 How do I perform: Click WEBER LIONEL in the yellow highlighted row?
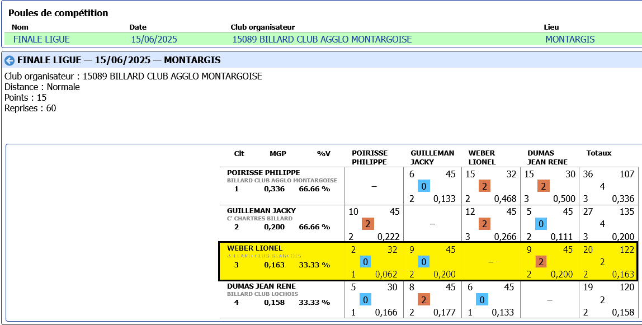(254, 248)
